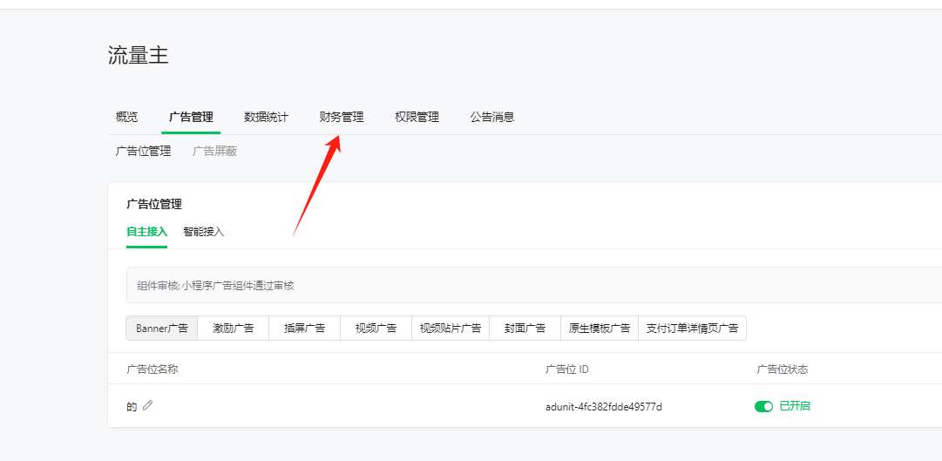Click the 插屏广告 ad type button

click(x=304, y=328)
